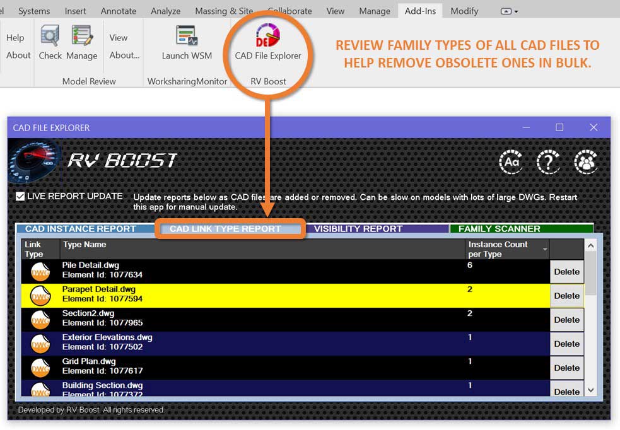Click the DWG icon for Parapet Detail.dwg
This screenshot has height=430, width=620.
click(41, 296)
